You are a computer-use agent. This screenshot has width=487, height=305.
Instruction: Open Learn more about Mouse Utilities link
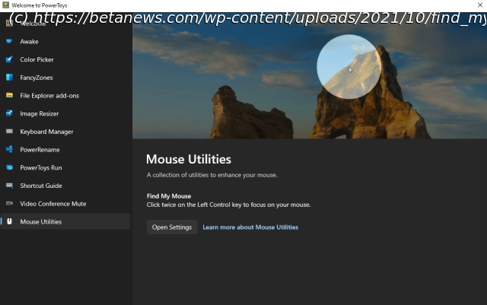point(250,227)
